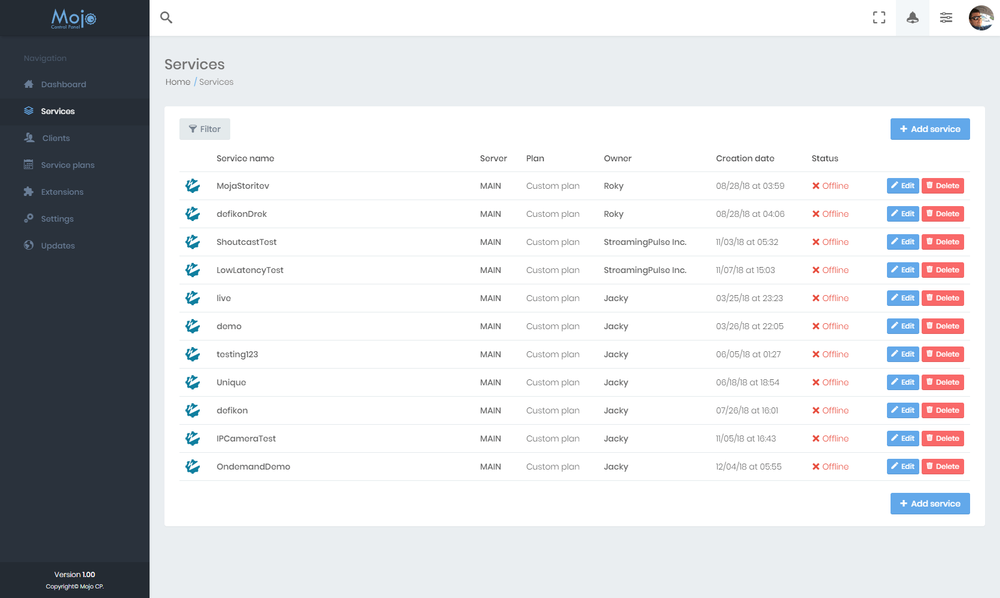Delete the OndemandDemo service
This screenshot has height=598, width=1000.
click(x=943, y=466)
